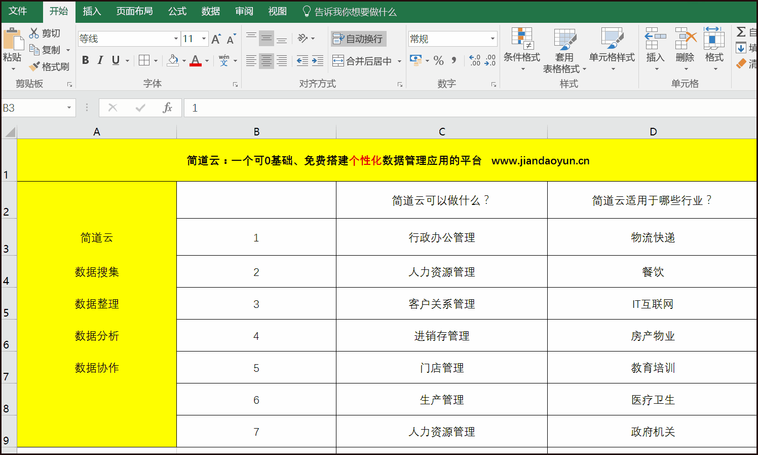Image resolution: width=758 pixels, height=455 pixels.
Task: Decrease decimal places icon
Action: pos(490,60)
